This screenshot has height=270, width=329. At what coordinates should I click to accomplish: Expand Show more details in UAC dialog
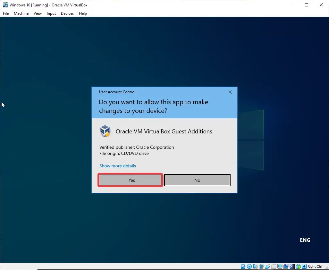(117, 166)
